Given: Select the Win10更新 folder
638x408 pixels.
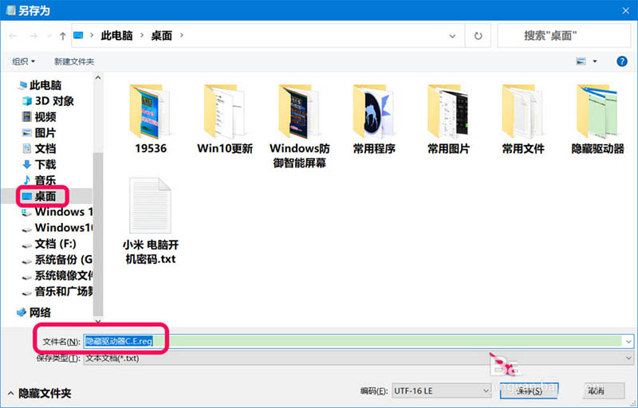Looking at the screenshot, I should [x=225, y=119].
